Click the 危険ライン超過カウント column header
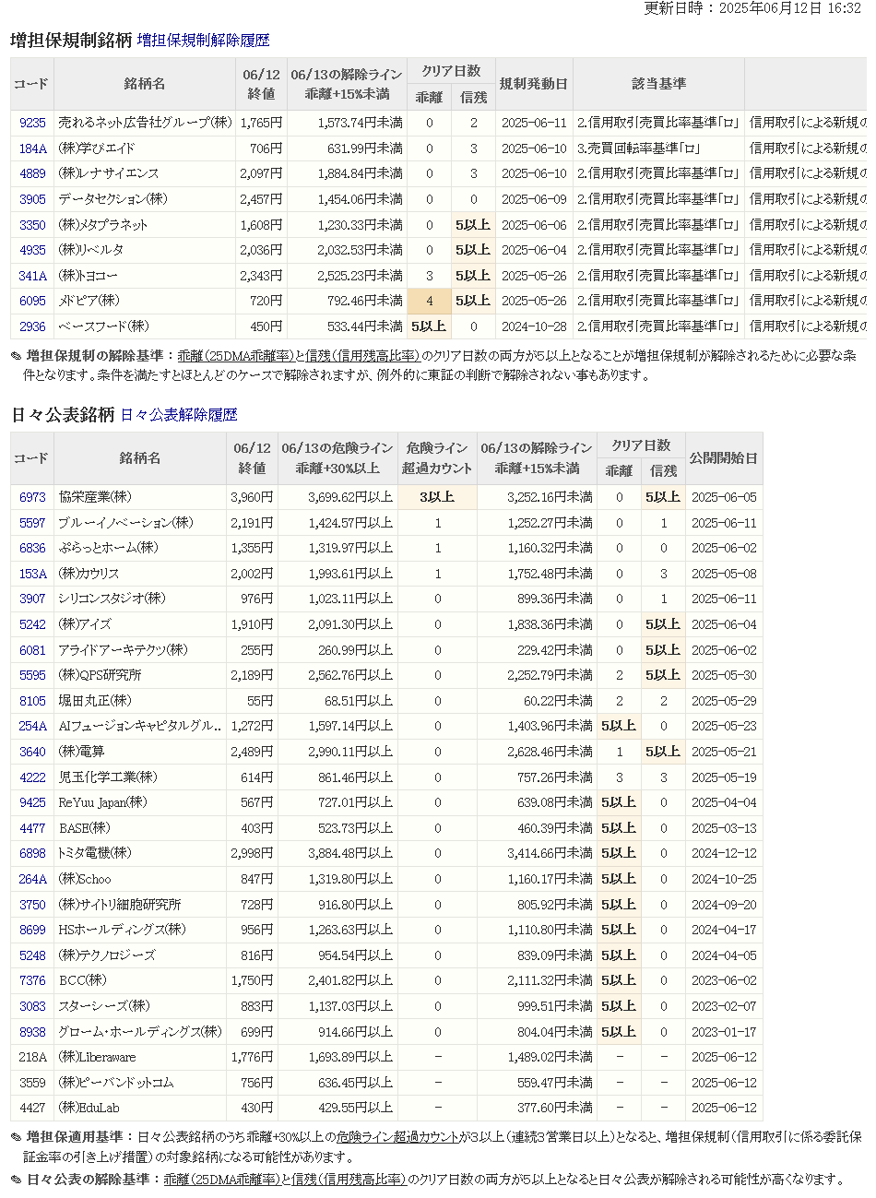This screenshot has width=876, height=1198. tap(437, 458)
